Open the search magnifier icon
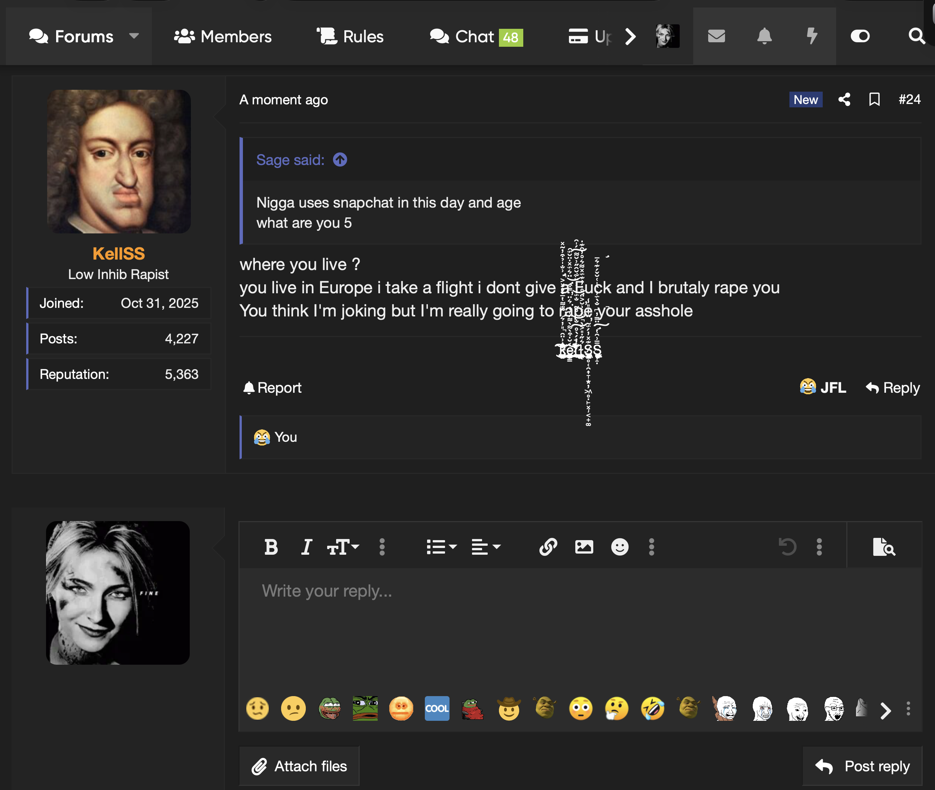935x790 pixels. click(916, 36)
